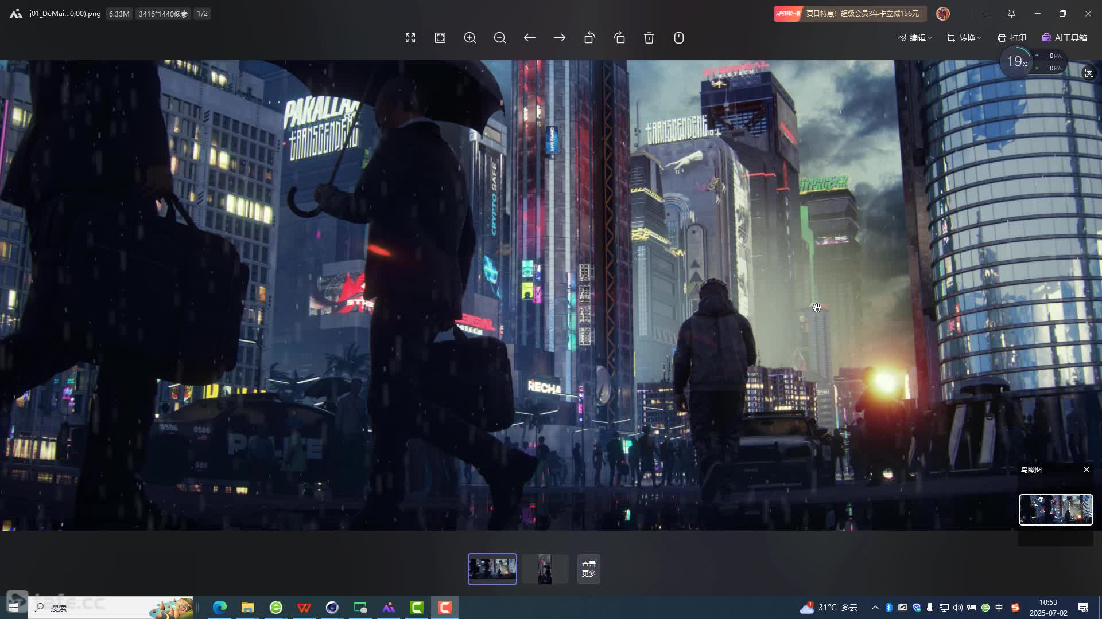Image resolution: width=1102 pixels, height=619 pixels.
Task: Click the taskbar 搜索 search box
Action: point(110,608)
